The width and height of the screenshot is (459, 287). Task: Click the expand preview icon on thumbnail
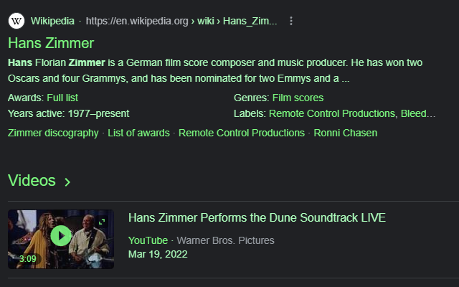[x=102, y=222]
